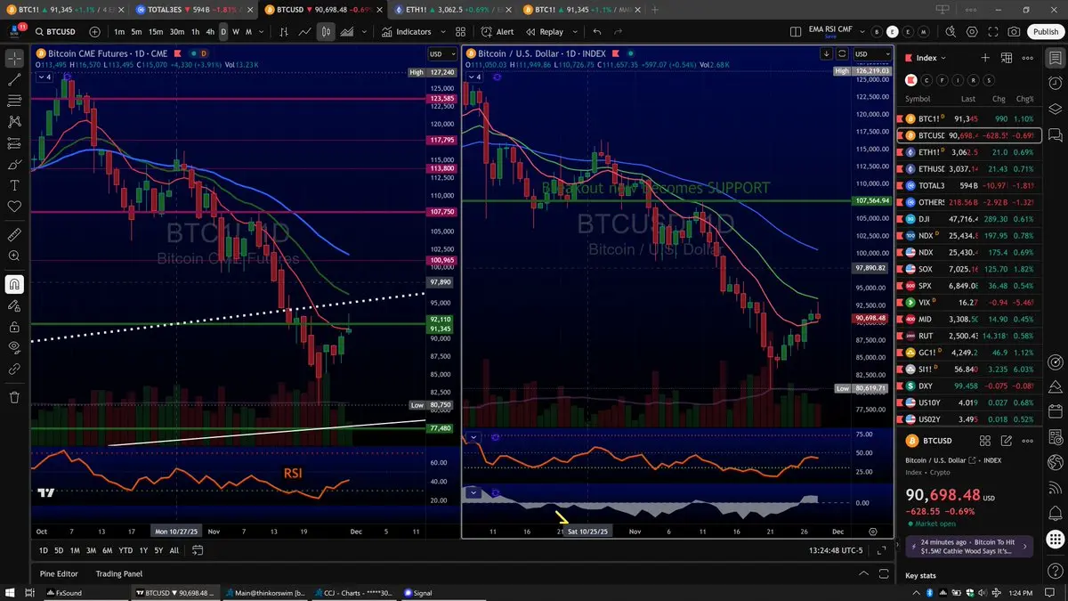Click the trash remove objects icon
The image size is (1068, 601).
pos(14,397)
